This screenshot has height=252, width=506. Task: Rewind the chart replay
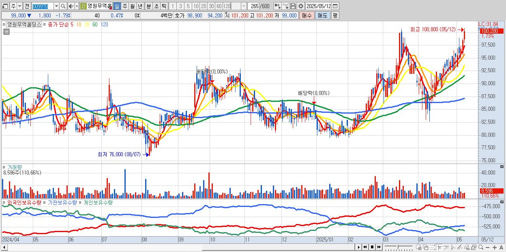(x=365, y=247)
